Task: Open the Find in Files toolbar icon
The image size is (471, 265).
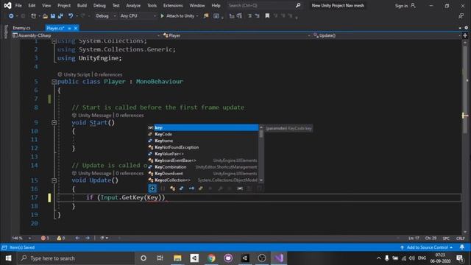Action: coord(206,16)
